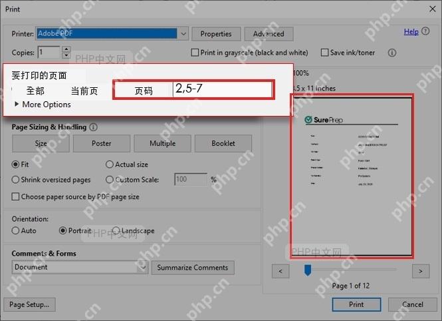Set orientation to Landscape
Screen dimensions: 442x321
[x=116, y=230]
